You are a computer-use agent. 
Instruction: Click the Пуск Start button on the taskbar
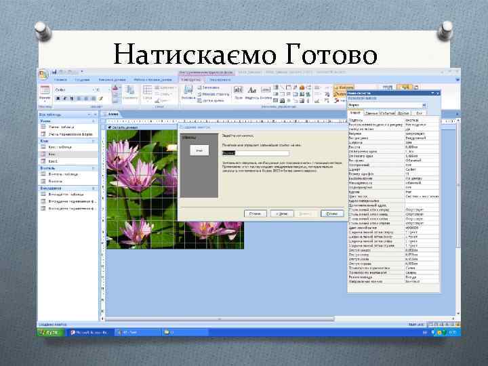tap(51, 332)
